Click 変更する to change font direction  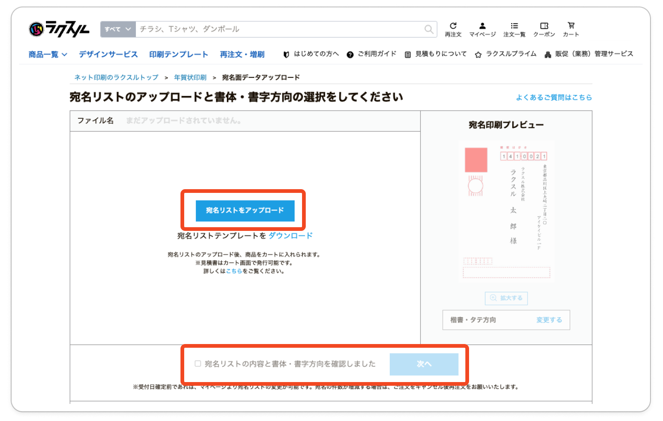549,320
